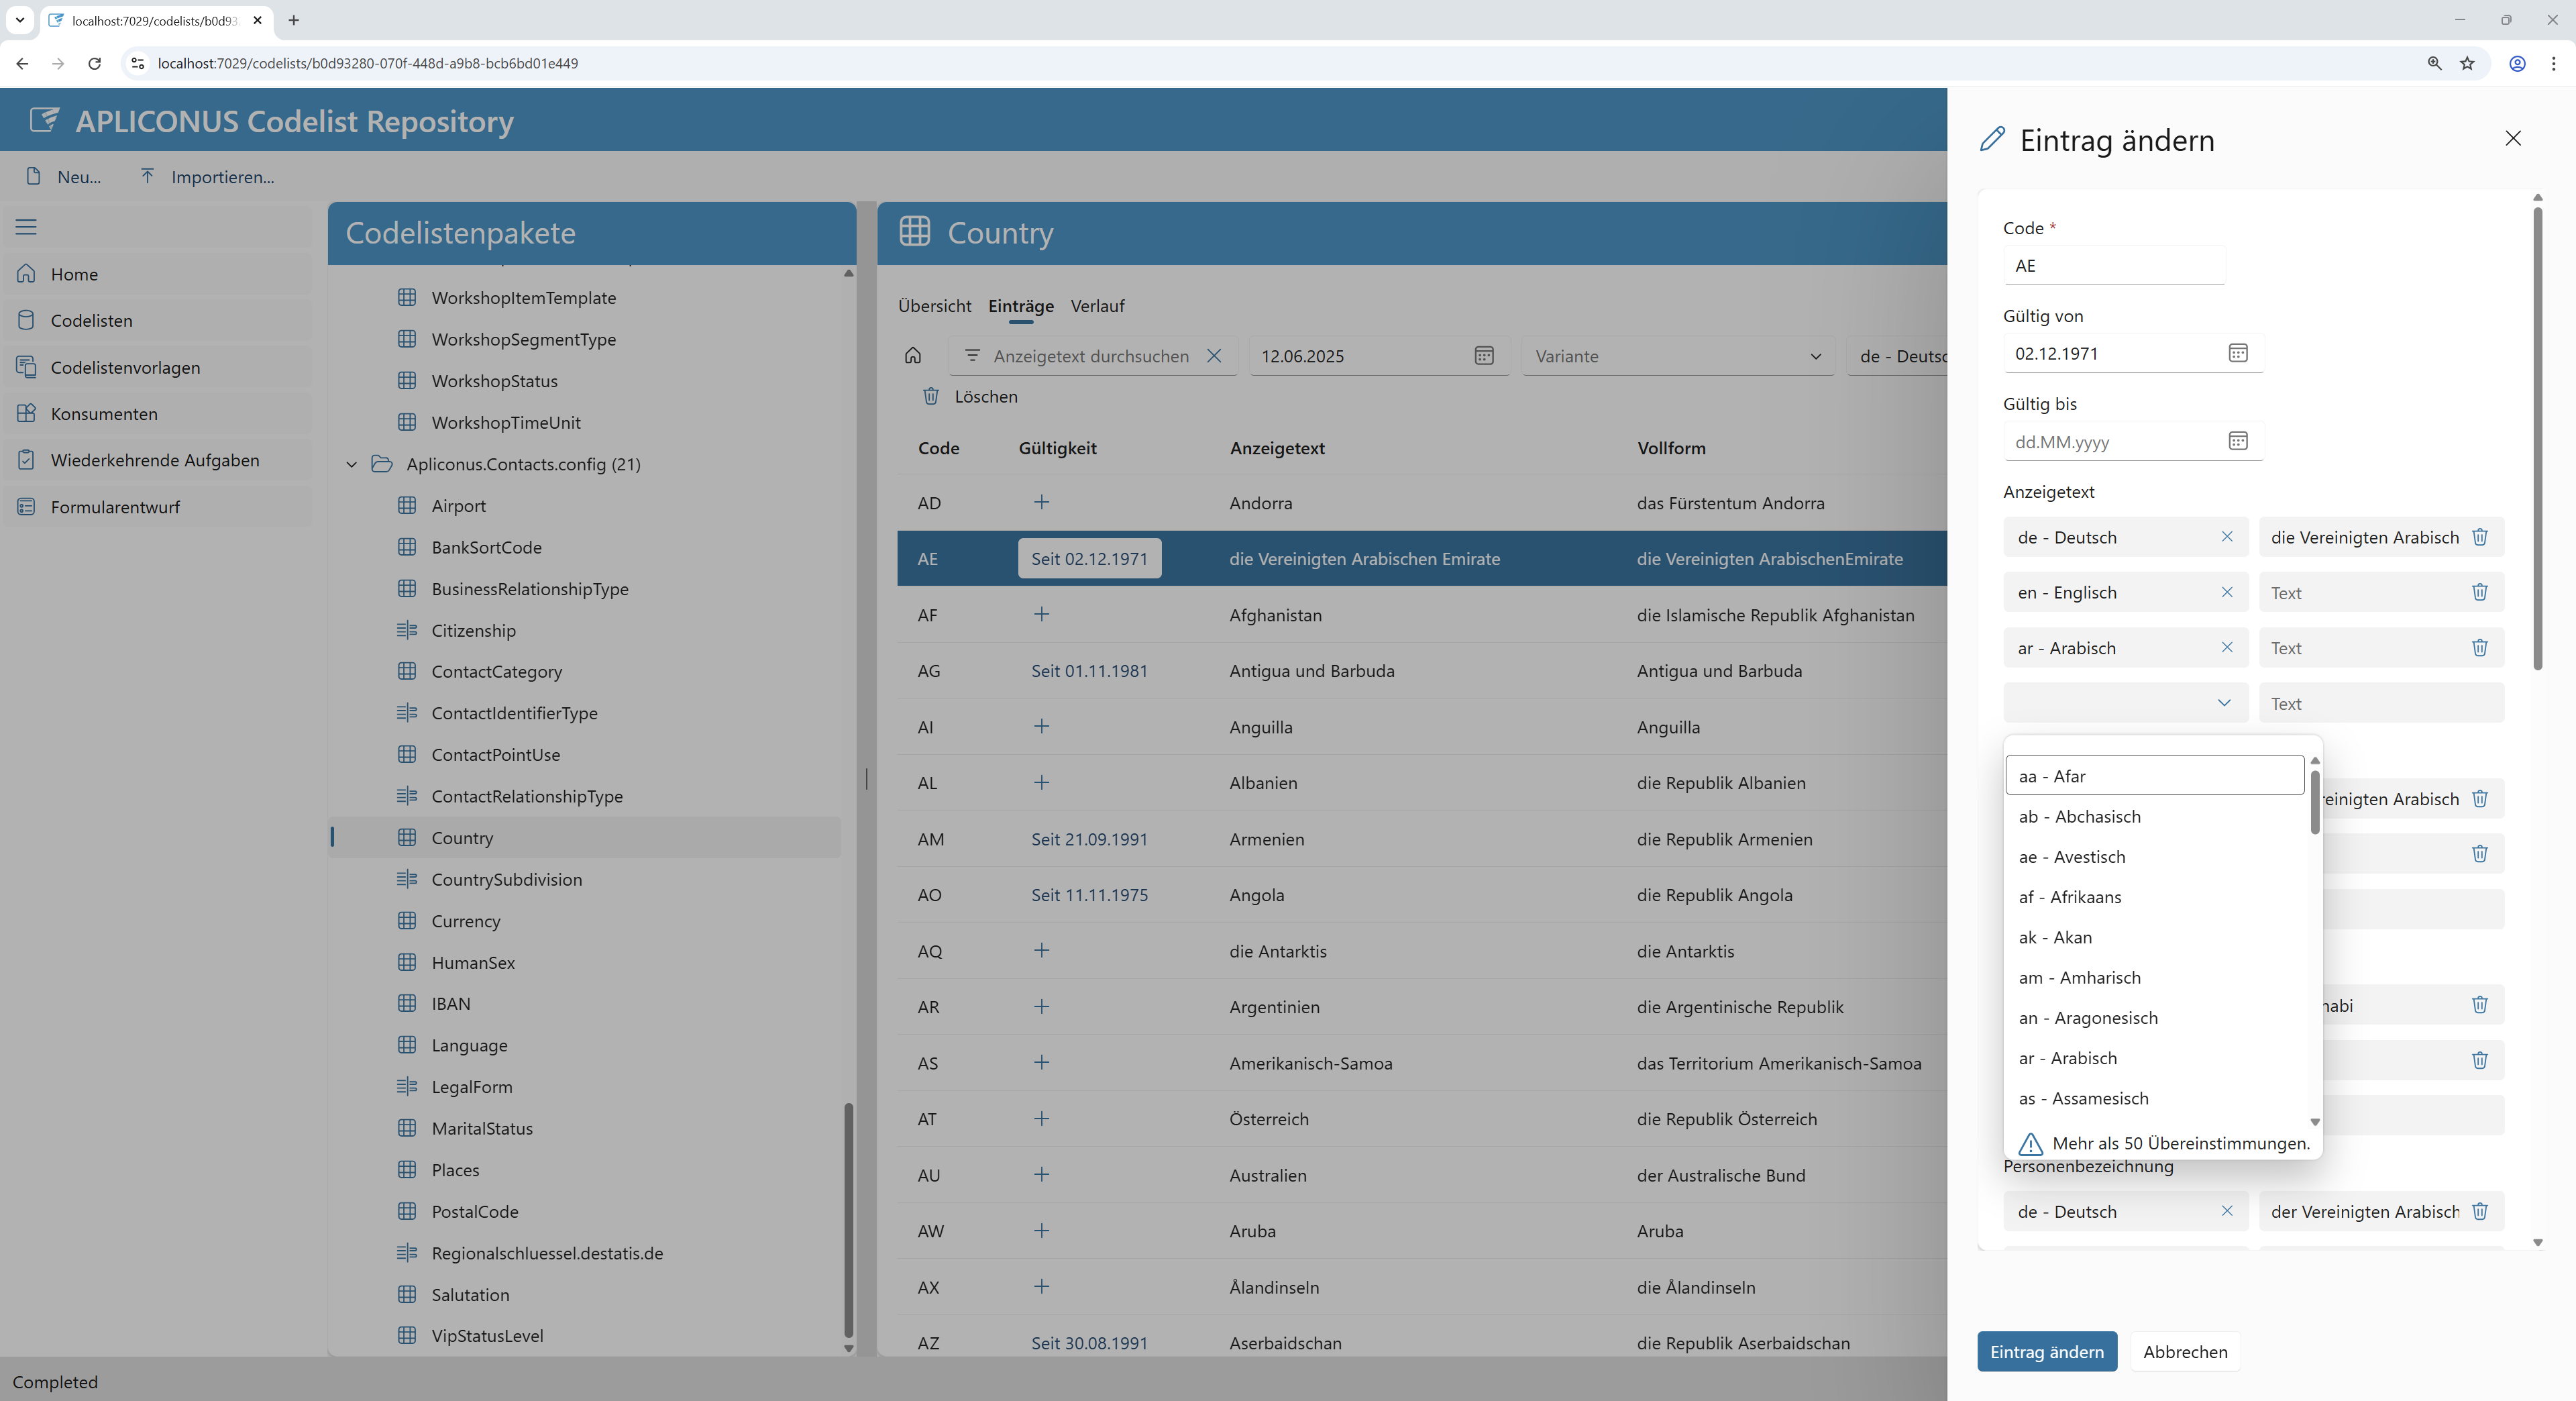Screen dimensions: 2576x1401
Task: Click the Eintrag ändern submit button
Action: 2046,1352
